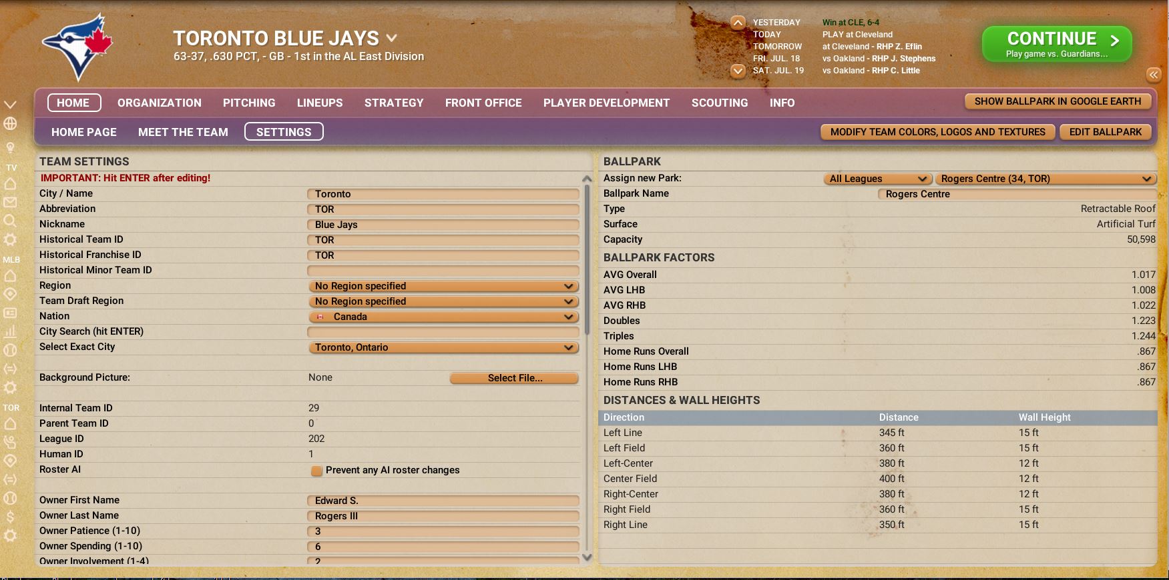Image resolution: width=1169 pixels, height=580 pixels.
Task: Click the gear icon under MLB section
Action: [x=10, y=387]
